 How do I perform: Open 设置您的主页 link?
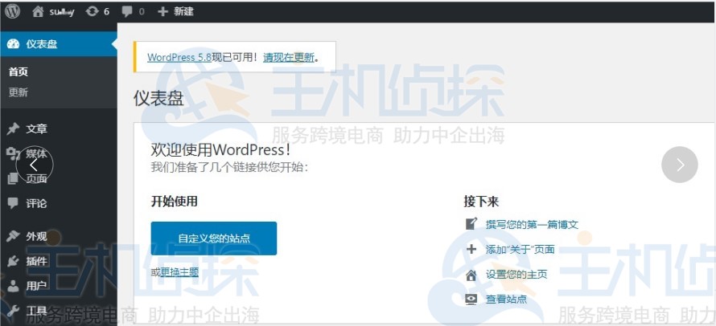tap(516, 275)
